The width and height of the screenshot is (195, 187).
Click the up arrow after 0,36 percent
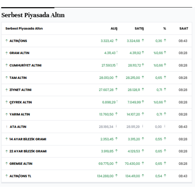pyautogui.click(x=165, y=40)
